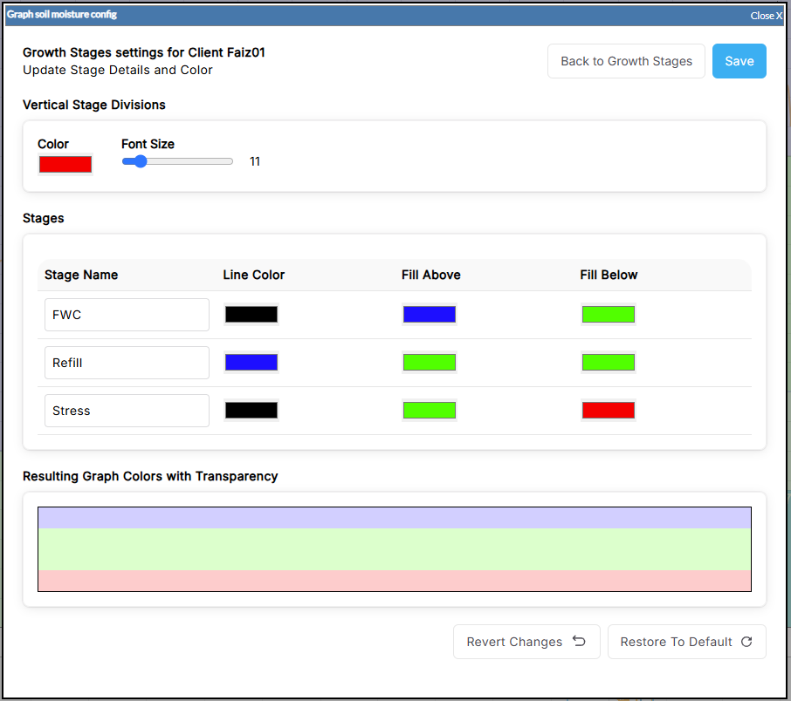The height and width of the screenshot is (701, 791).
Task: Close the Graph soil moisture config dialog
Action: coord(766,16)
